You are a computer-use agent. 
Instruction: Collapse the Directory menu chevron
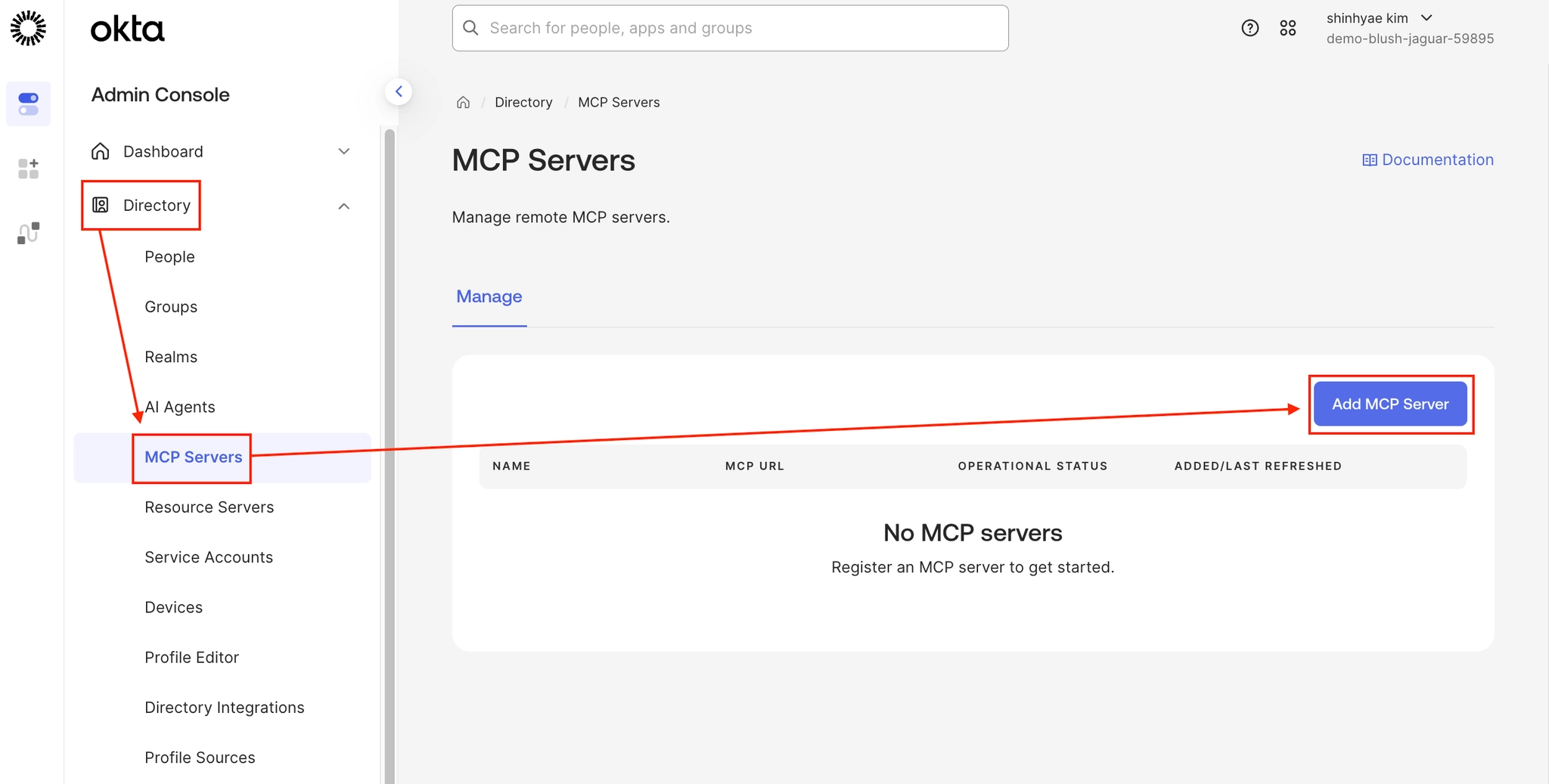[344, 206]
